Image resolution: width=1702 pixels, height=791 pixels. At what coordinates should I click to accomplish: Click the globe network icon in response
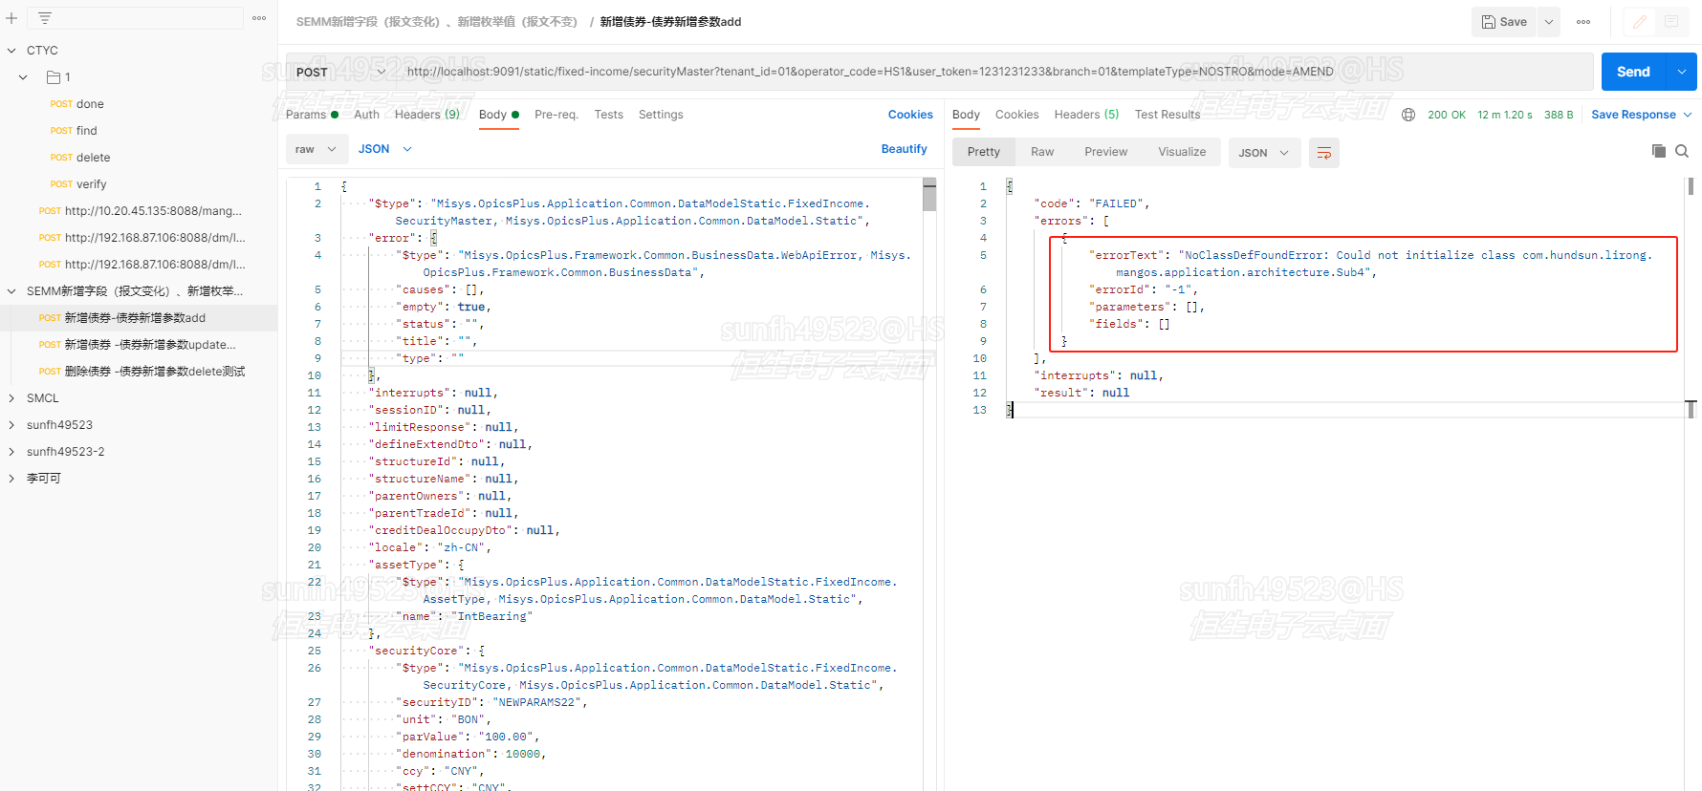point(1407,115)
